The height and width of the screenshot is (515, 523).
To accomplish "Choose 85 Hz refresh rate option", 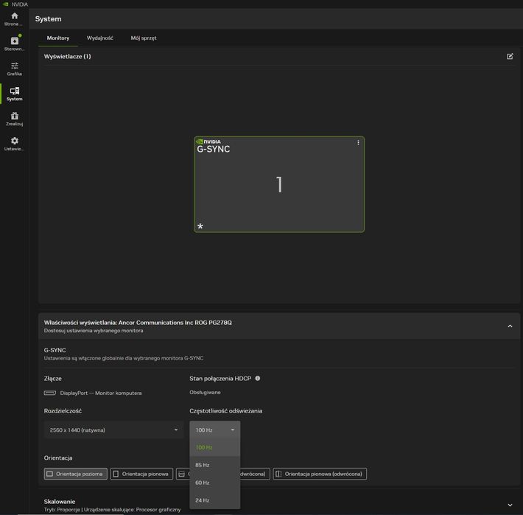I will [215, 465].
